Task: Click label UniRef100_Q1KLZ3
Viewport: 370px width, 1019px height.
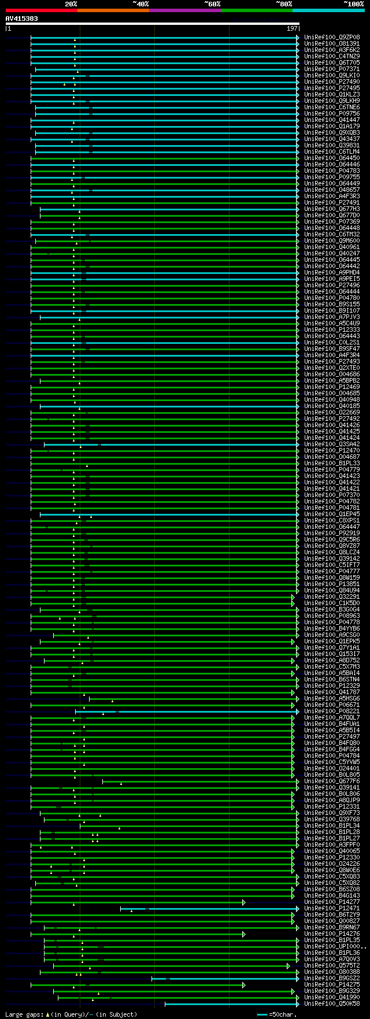Action: [332, 94]
